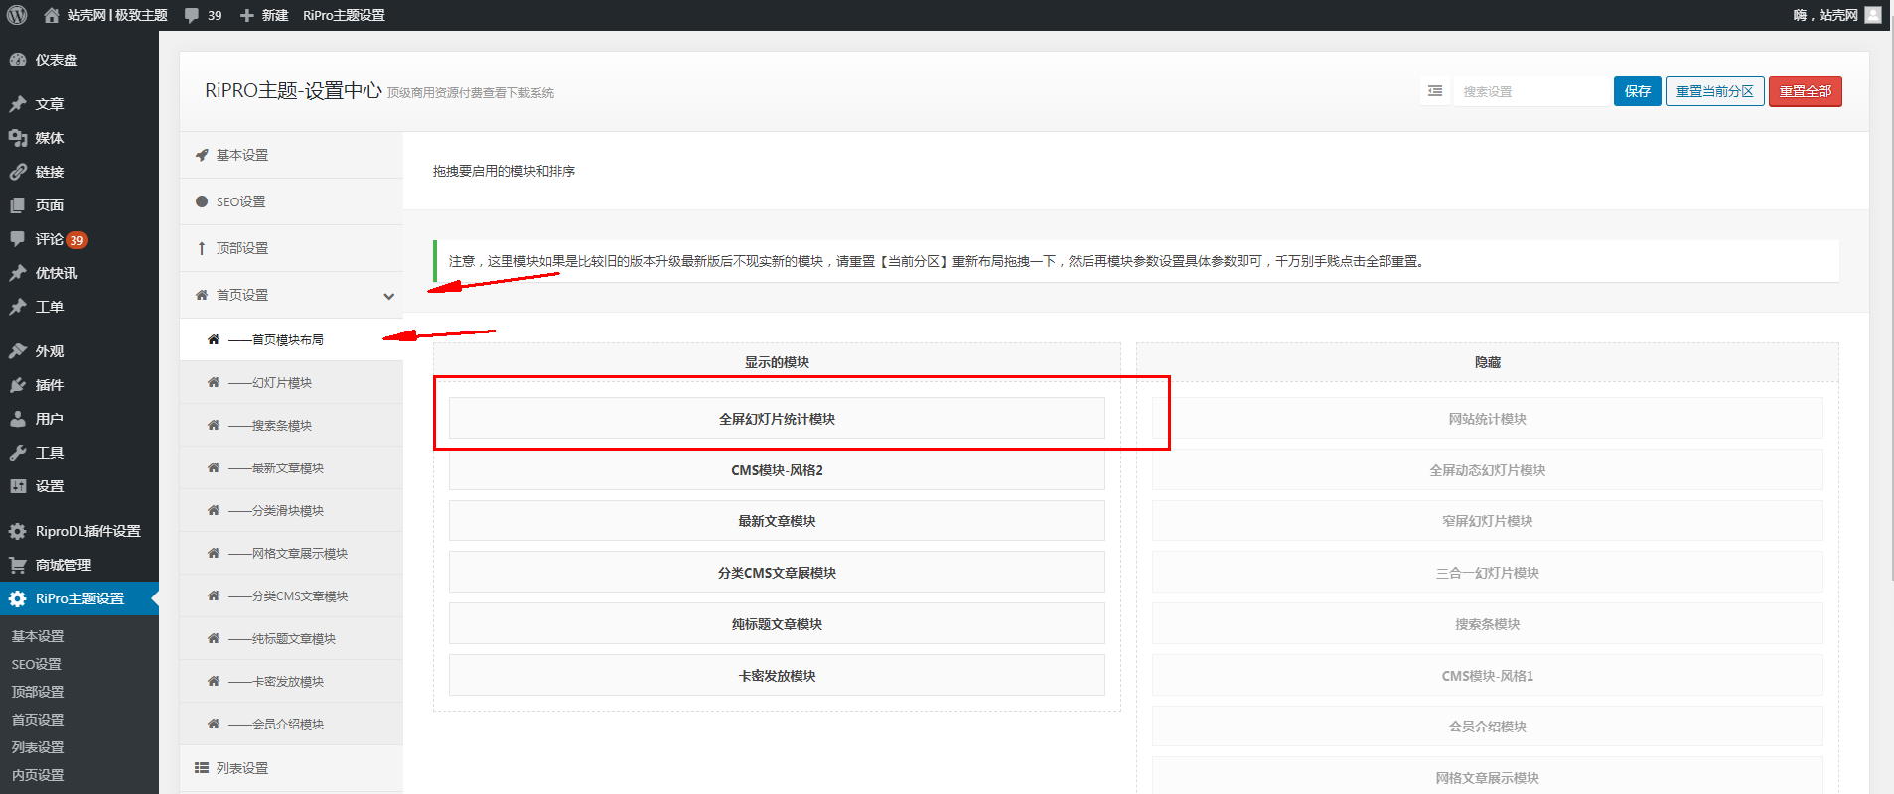Open RiPro主题设置 in top admin bar
The image size is (1894, 794).
click(x=344, y=15)
